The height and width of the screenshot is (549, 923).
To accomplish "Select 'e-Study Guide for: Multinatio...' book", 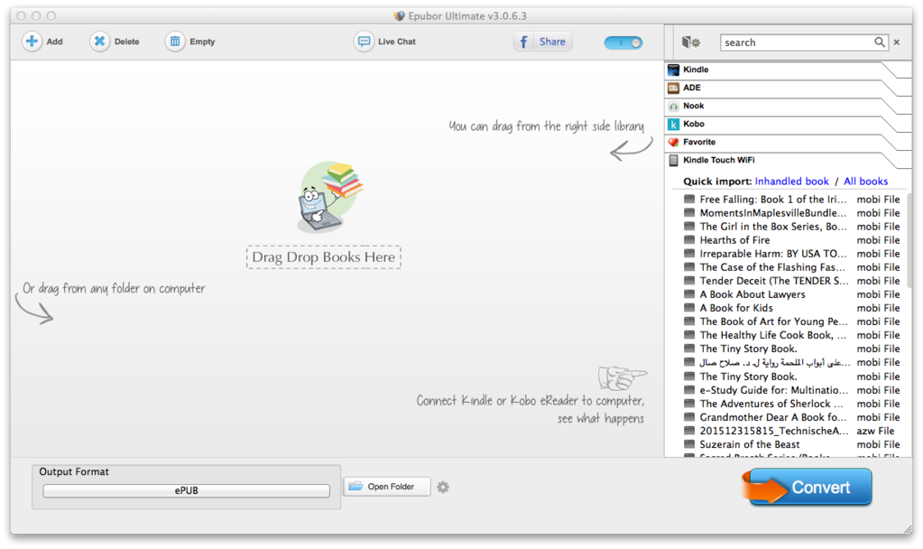I will coord(791,390).
